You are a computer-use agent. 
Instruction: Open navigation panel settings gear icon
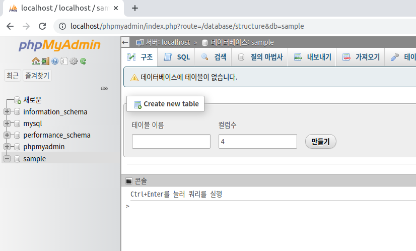click(x=74, y=61)
